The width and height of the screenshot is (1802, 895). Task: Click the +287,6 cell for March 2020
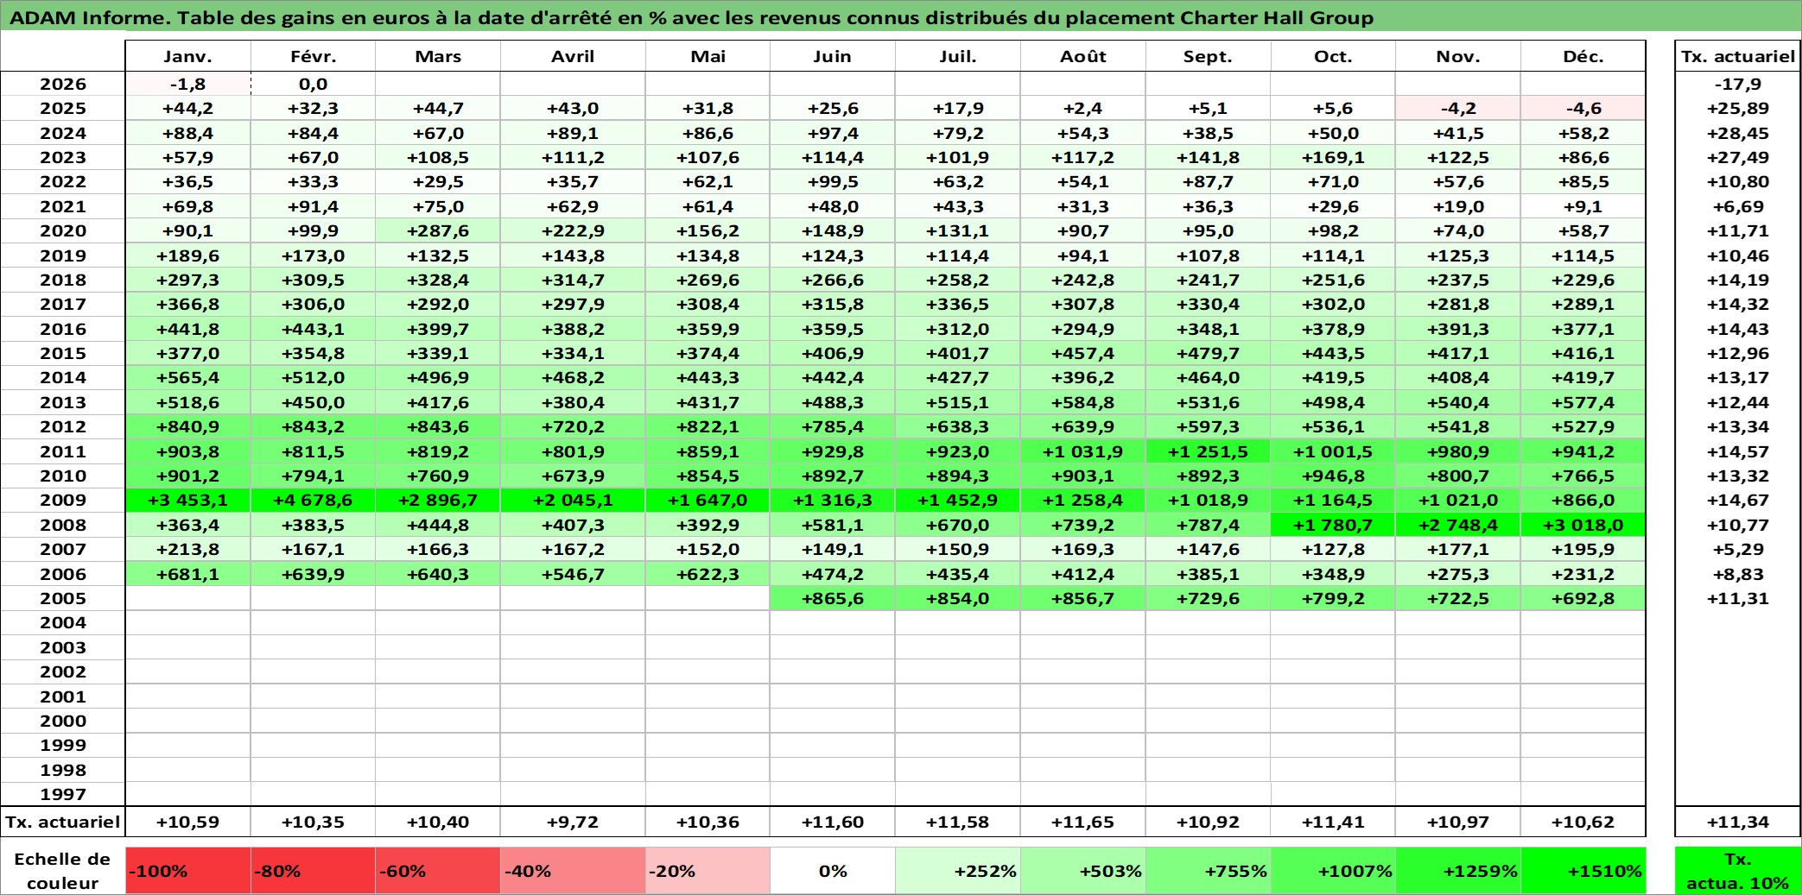point(438,230)
